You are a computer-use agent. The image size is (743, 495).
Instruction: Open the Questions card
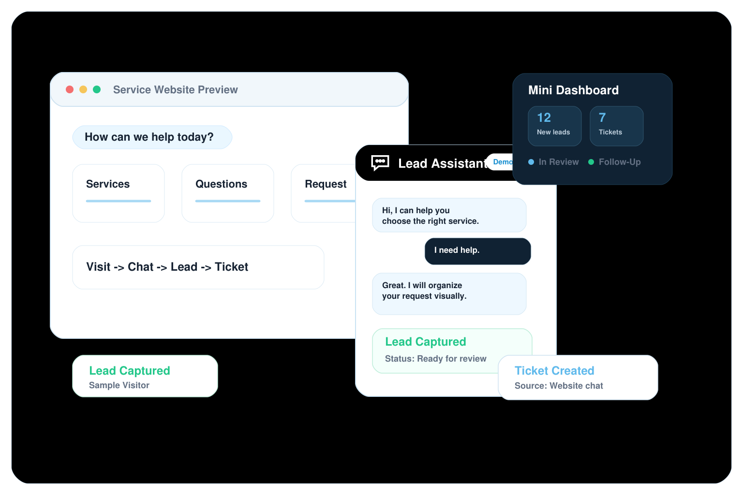[228, 193]
